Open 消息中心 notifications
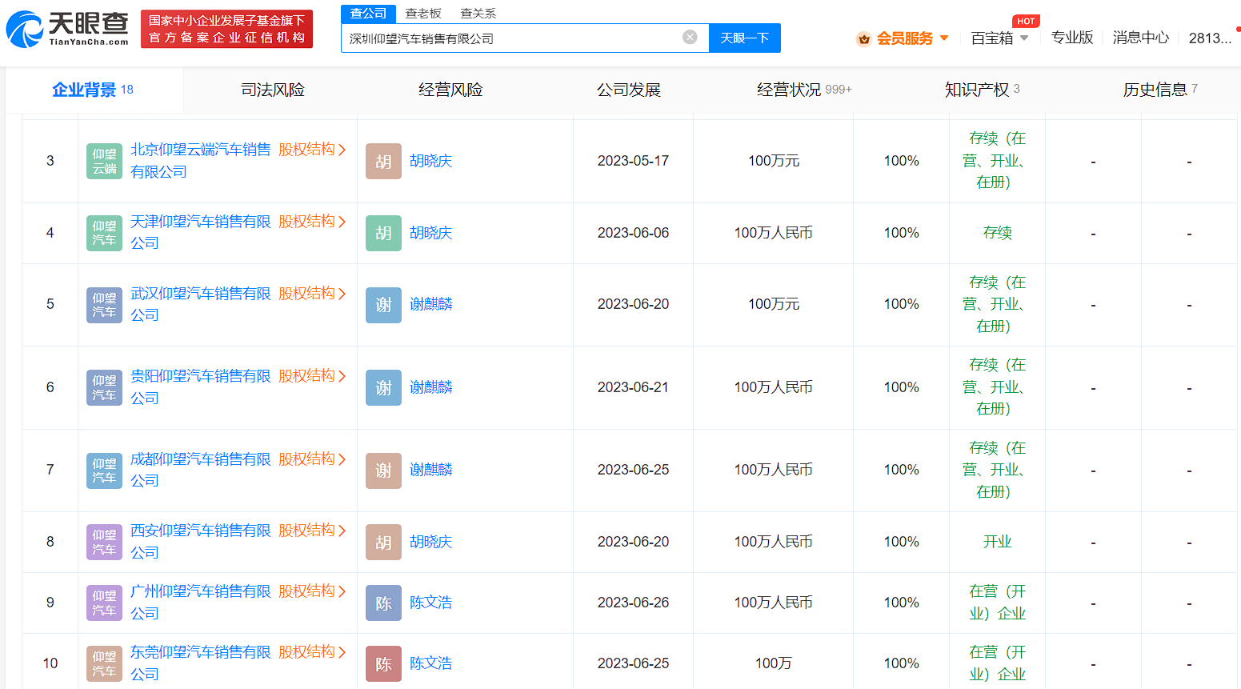 click(1141, 38)
